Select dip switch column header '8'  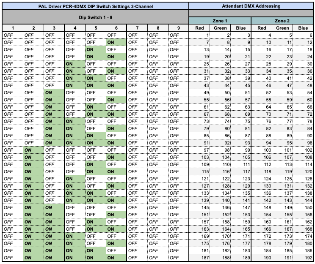click(x=158, y=28)
